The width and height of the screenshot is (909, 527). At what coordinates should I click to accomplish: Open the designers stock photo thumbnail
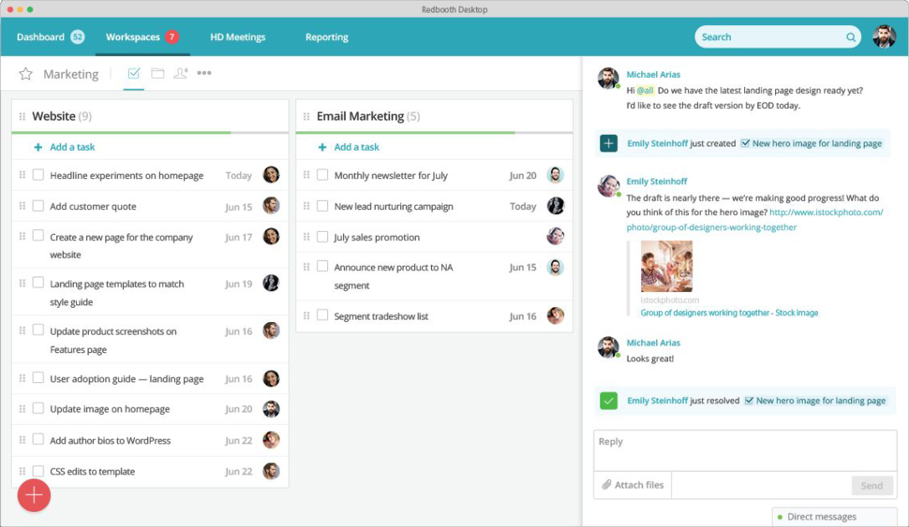tap(666, 266)
